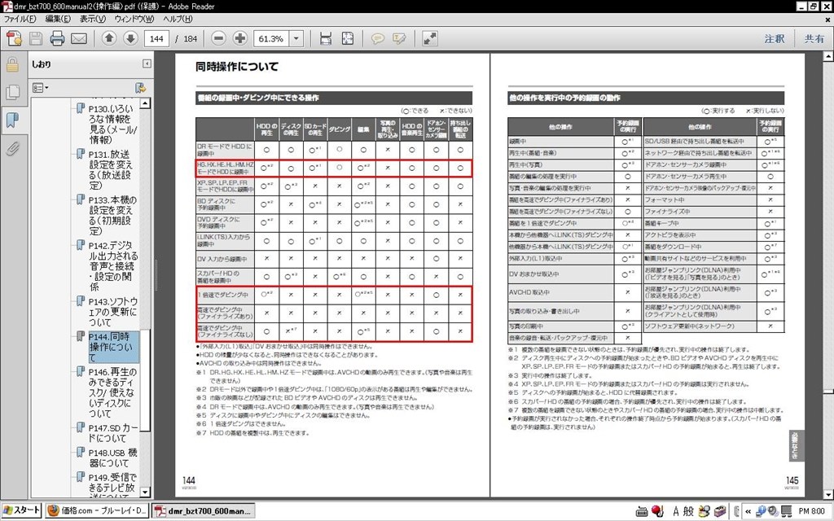Viewport: 834px width, 521px height.
Task: Zoom in with plus button
Action: pyautogui.click(x=240, y=38)
